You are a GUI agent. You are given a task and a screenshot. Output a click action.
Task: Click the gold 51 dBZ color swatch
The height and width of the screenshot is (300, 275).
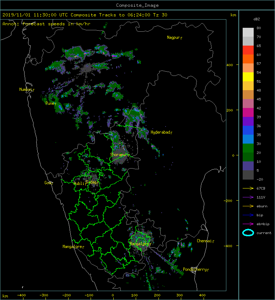pos(248,86)
